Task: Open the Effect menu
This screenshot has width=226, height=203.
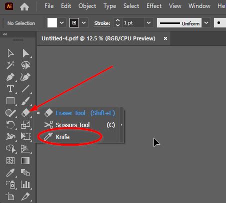Action: 154,6
